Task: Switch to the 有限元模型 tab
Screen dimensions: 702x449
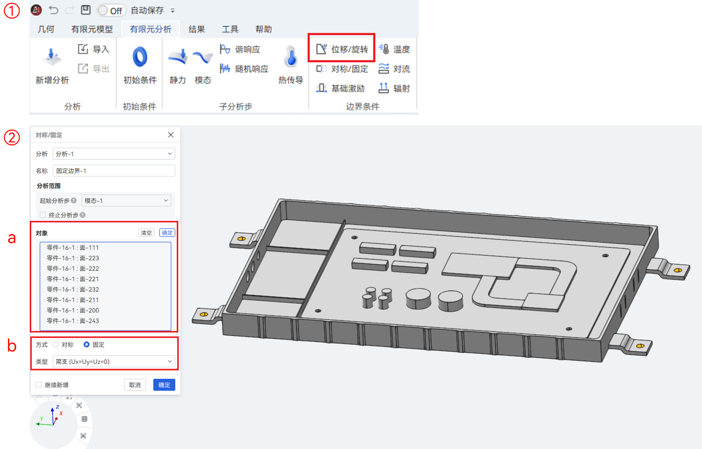Action: [92, 29]
